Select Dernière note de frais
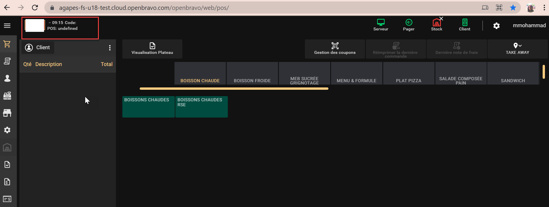The height and width of the screenshot is (207, 549). click(x=457, y=49)
